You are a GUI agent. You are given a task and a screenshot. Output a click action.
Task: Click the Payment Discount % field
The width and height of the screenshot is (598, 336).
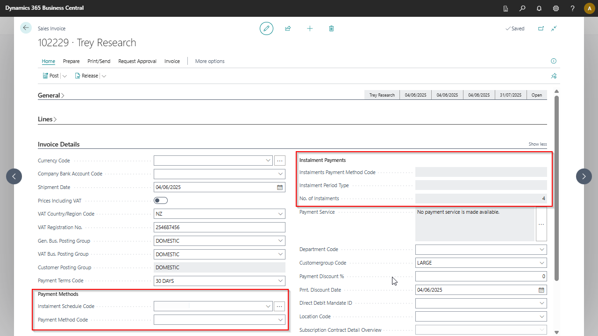pyautogui.click(x=481, y=276)
